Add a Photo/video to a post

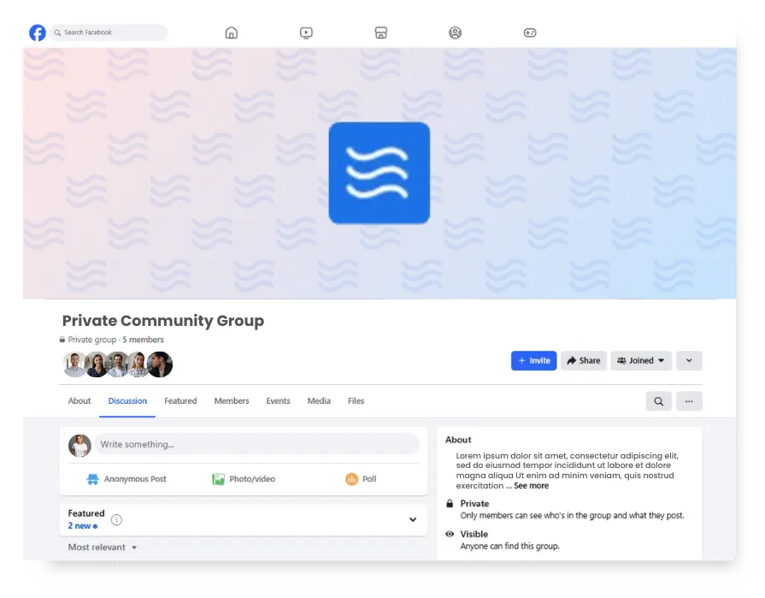point(244,479)
